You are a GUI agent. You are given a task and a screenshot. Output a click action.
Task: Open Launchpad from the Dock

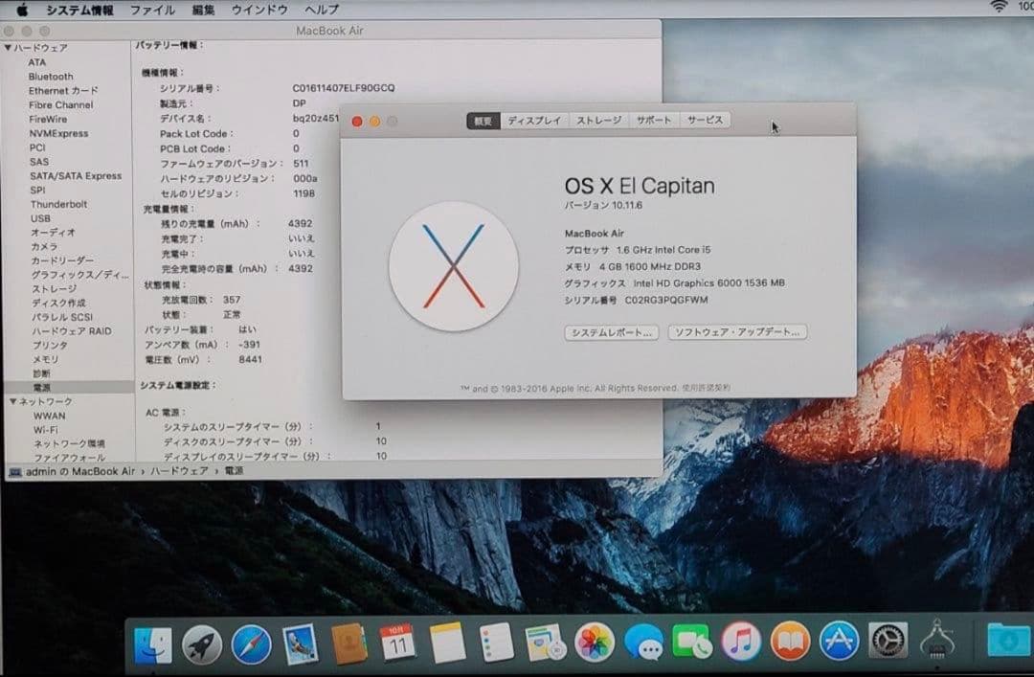click(200, 643)
